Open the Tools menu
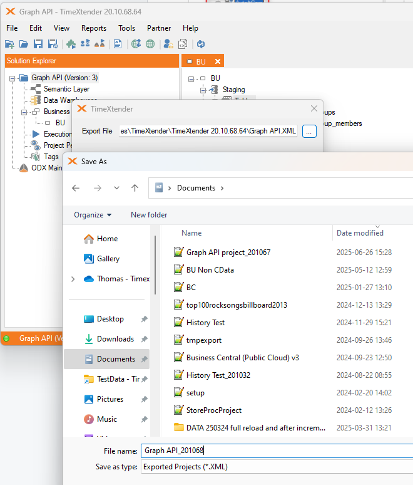 pyautogui.click(x=126, y=28)
